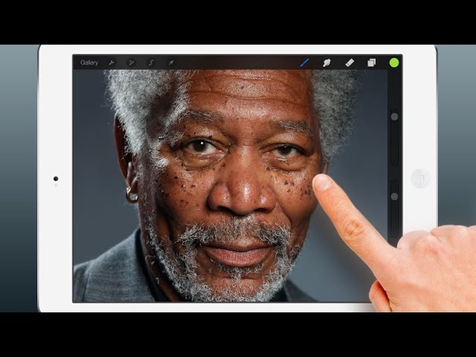The image size is (476, 357).
Task: Select the Smudge finger tool
Action: coord(326,63)
